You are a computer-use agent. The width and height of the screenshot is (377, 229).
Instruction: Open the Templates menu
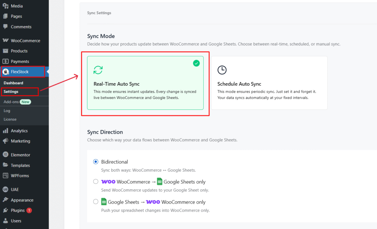tap(21, 166)
